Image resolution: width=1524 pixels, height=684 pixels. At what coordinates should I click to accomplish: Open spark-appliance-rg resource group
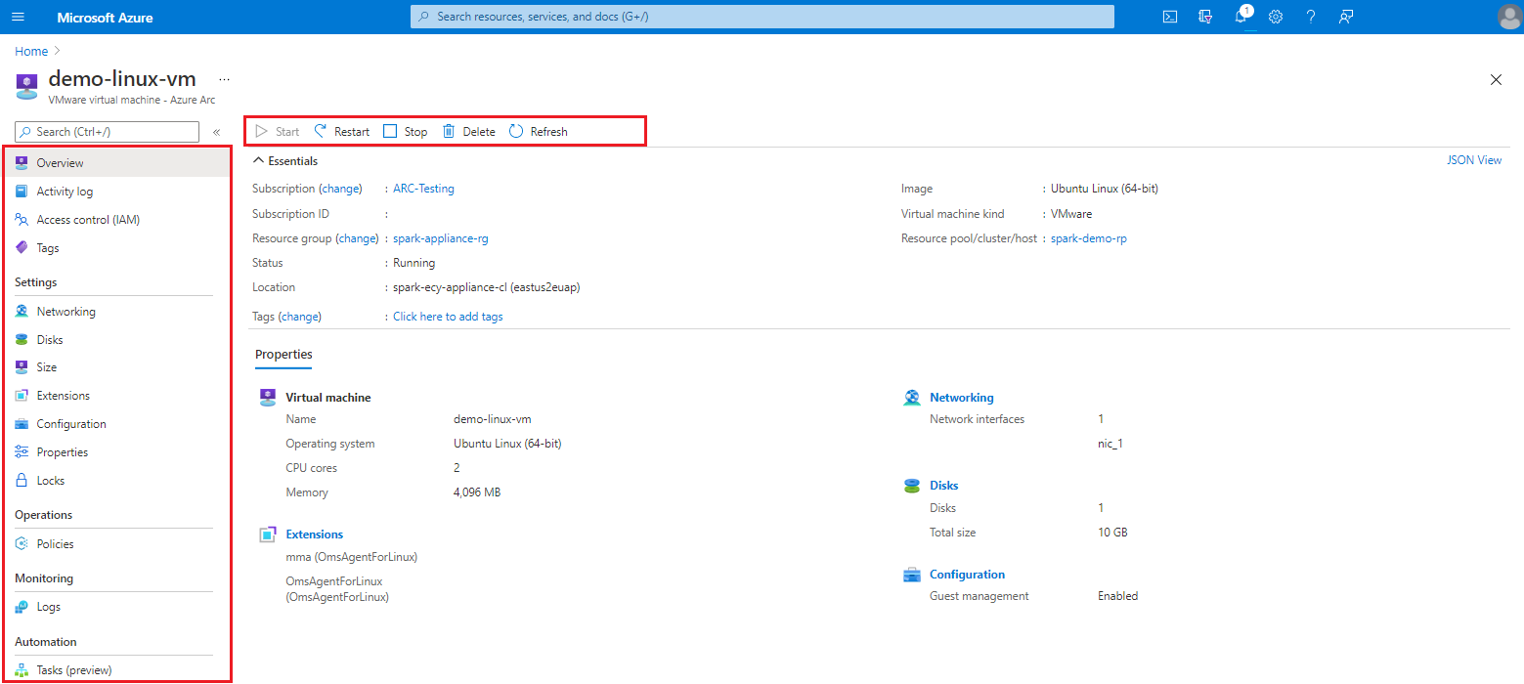pos(441,238)
